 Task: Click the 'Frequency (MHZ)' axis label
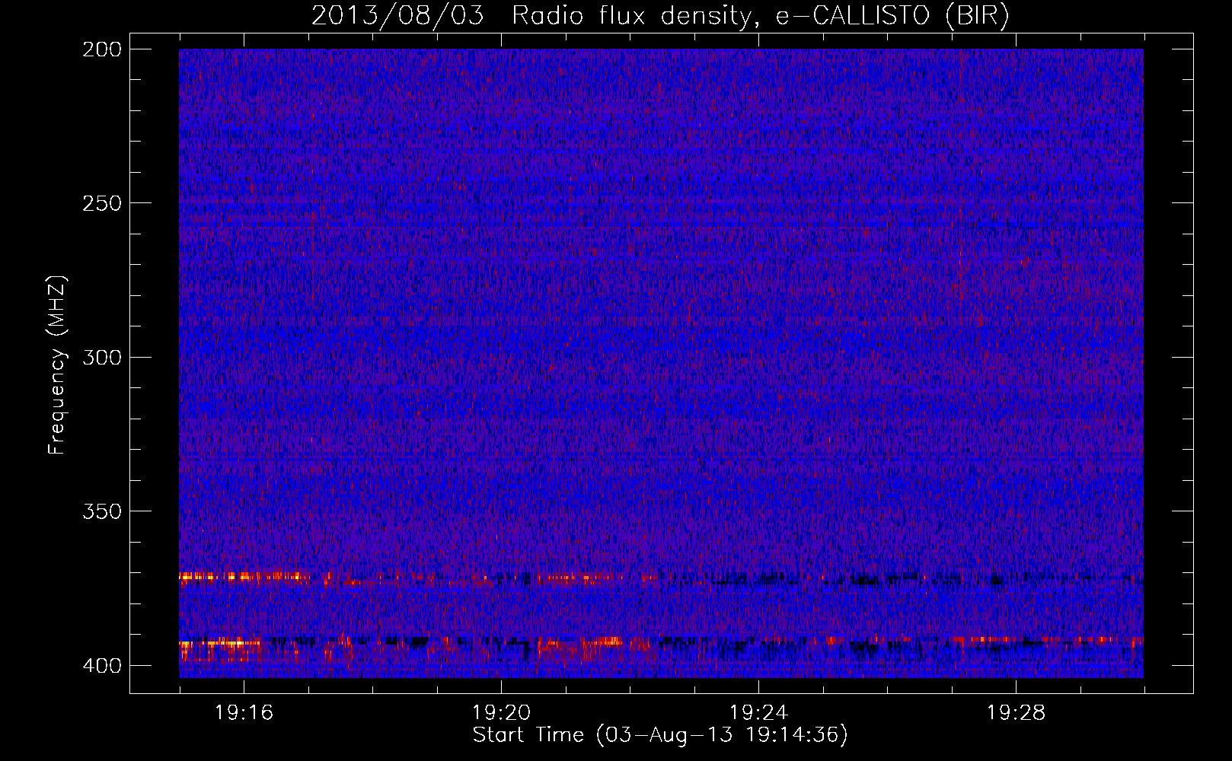point(57,365)
